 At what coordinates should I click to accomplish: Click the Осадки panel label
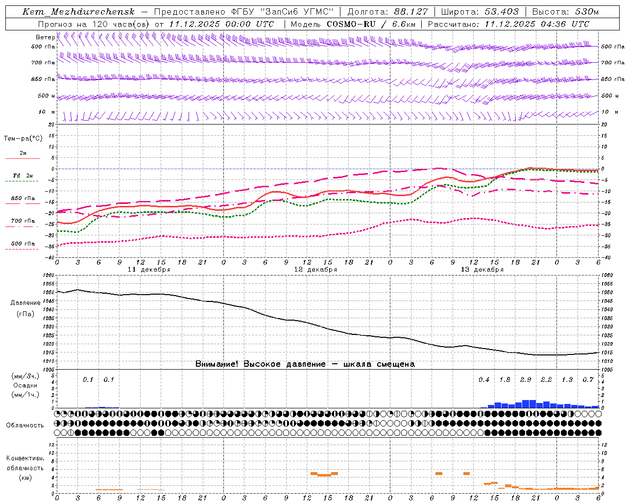pyautogui.click(x=25, y=385)
